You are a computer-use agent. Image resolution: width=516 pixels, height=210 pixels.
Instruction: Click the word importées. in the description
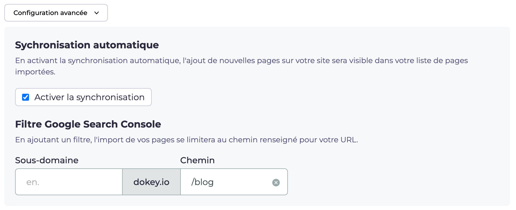pos(35,72)
